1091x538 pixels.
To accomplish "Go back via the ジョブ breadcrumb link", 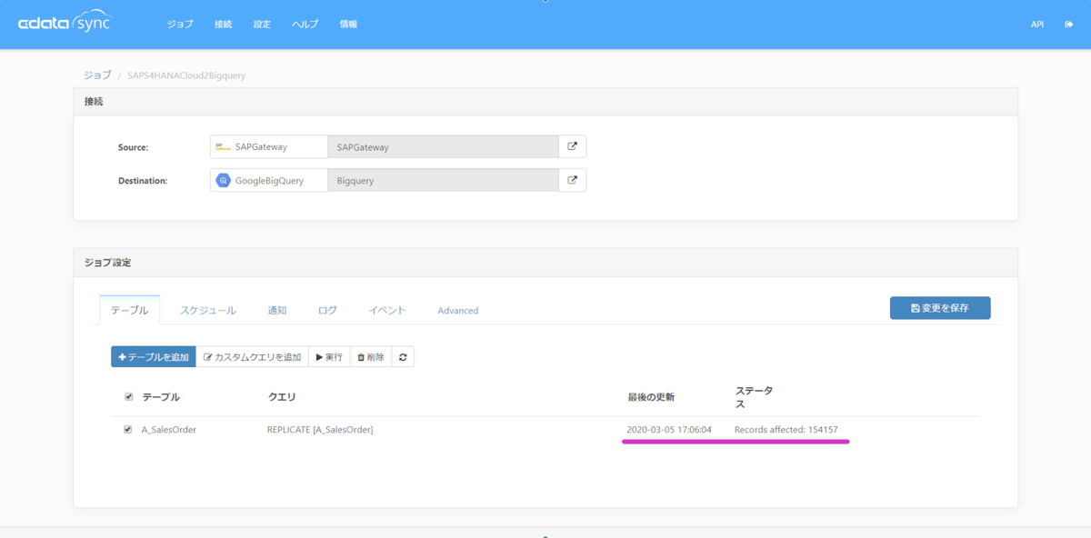I will (97, 75).
